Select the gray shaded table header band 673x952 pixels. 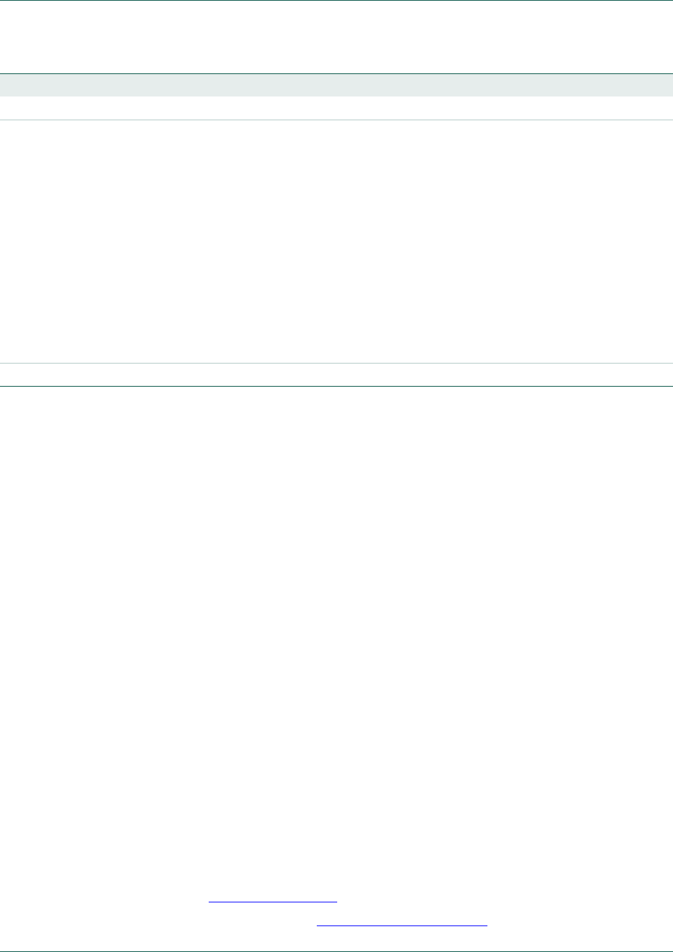336,85
